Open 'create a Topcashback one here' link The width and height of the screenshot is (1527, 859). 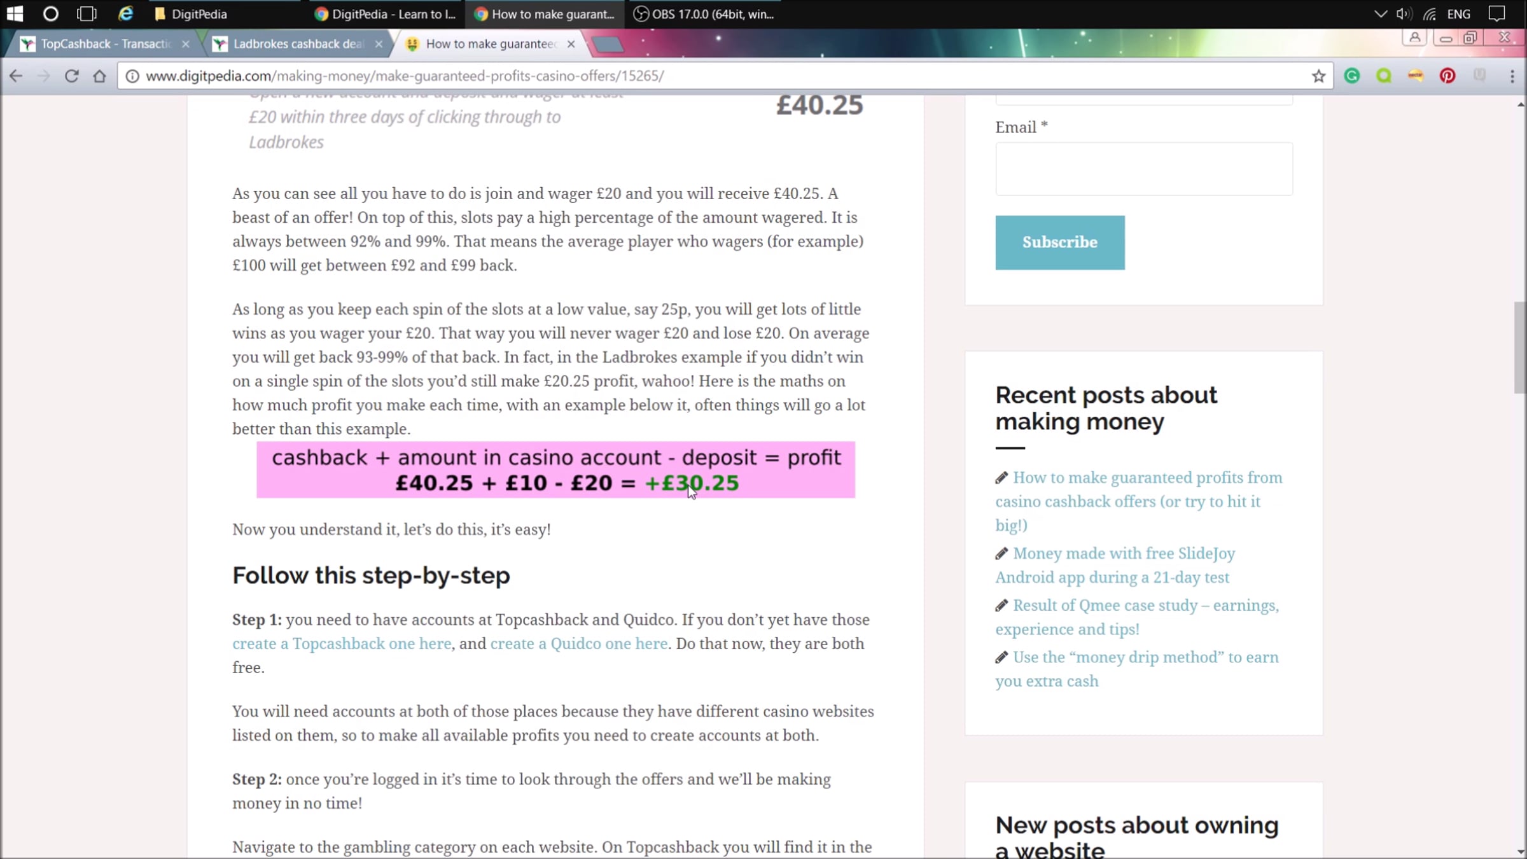point(342,644)
